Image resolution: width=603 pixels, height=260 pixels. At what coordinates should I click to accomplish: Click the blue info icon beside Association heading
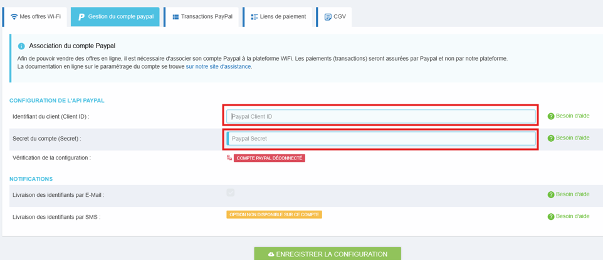coord(21,46)
